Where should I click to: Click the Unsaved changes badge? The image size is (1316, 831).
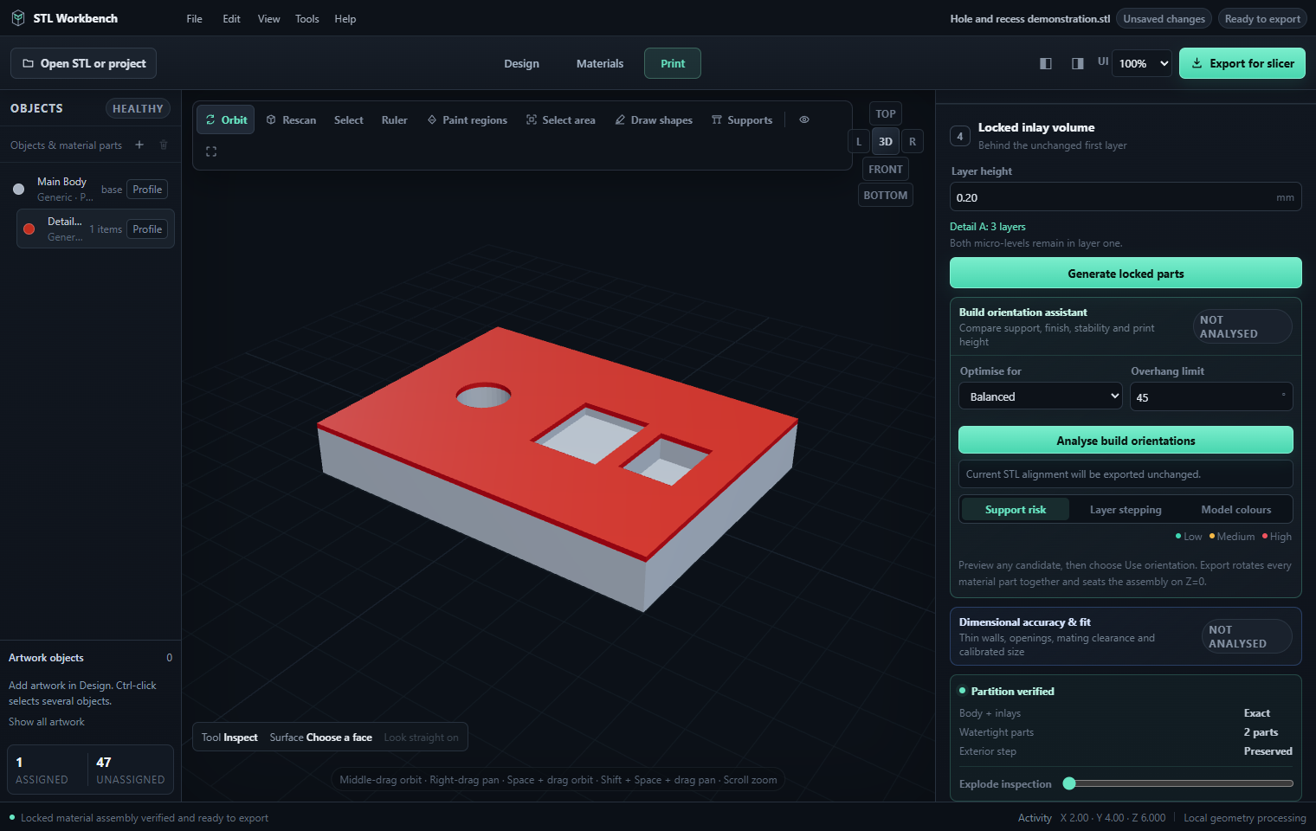click(x=1164, y=18)
